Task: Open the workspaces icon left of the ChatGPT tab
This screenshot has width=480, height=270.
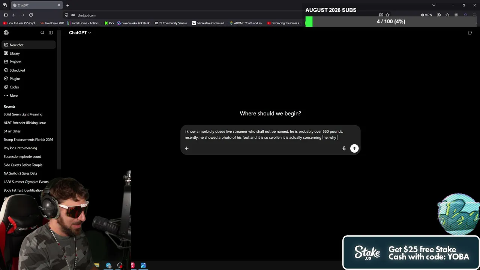Action: (x=4, y=5)
